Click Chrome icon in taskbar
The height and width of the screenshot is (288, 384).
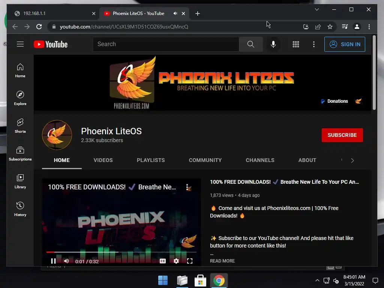click(219, 280)
